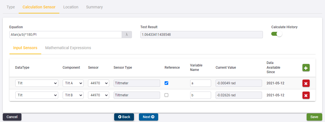325x122 pixels.
Task: Open DataType dropdown in Tilt B row
Action: [37, 95]
